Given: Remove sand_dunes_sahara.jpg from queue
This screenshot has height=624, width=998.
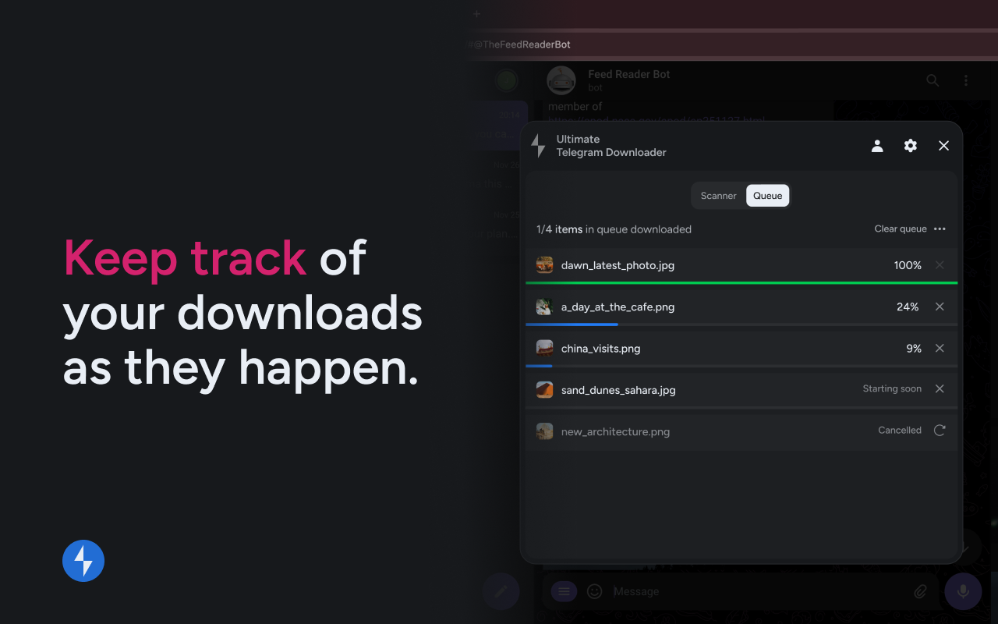Looking at the screenshot, I should click(x=940, y=388).
